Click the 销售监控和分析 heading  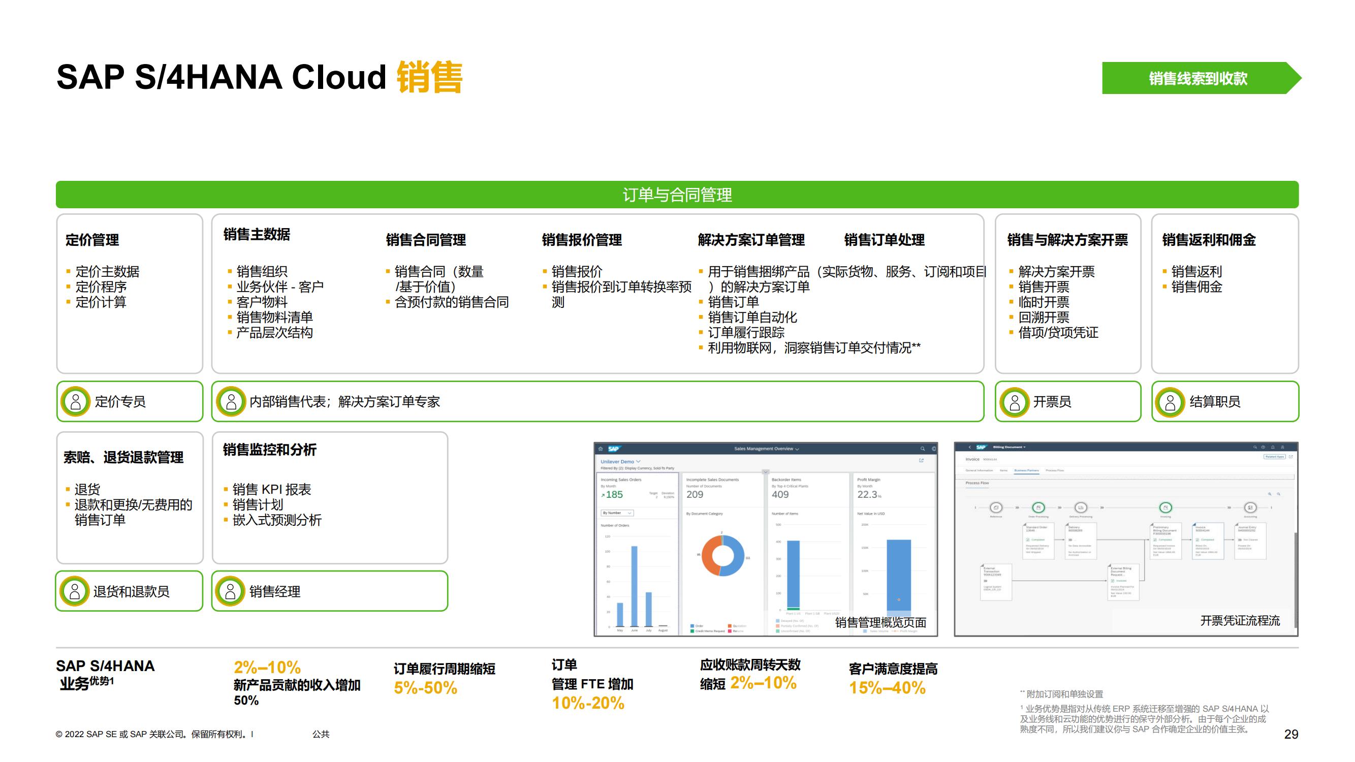269,450
